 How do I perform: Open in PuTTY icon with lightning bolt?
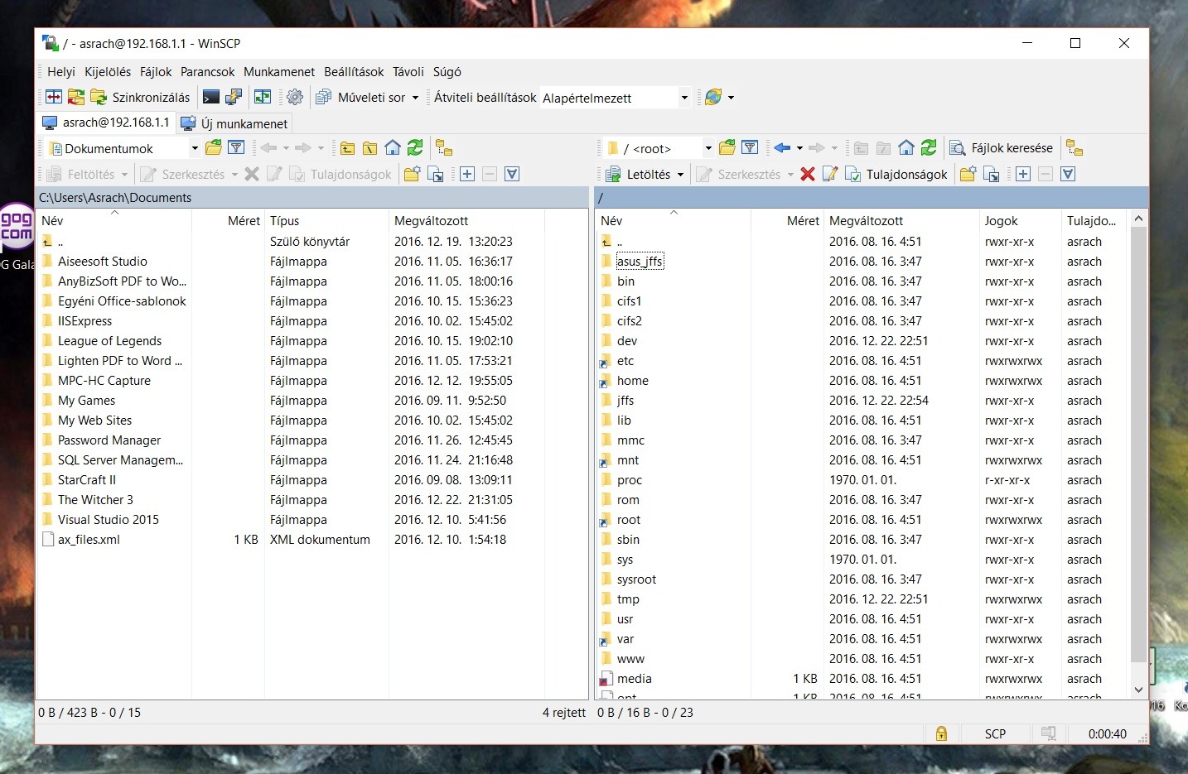[x=234, y=97]
